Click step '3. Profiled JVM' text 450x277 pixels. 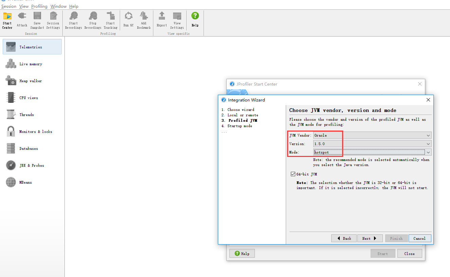click(240, 120)
